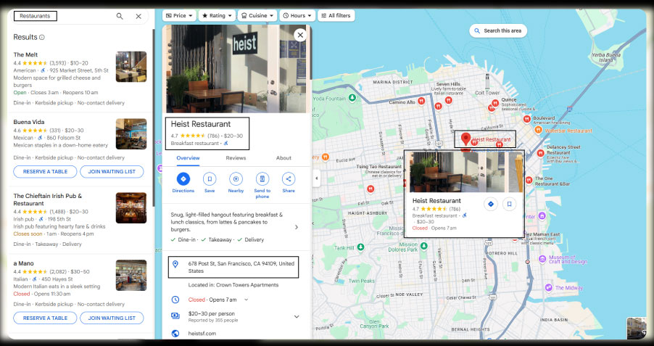The width and height of the screenshot is (654, 346).
Task: Click the search magnifier icon
Action: 120,16
